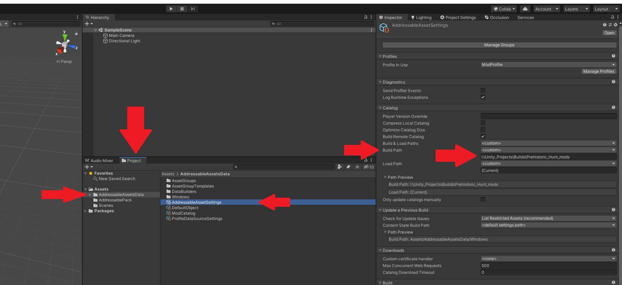The height and width of the screenshot is (285, 622).
Task: Open help for the Catalog section
Action: click(x=614, y=107)
